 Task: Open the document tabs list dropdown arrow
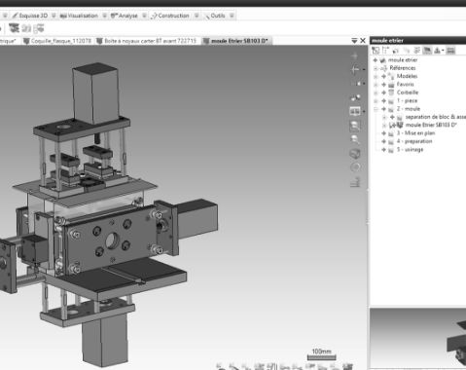[354, 41]
